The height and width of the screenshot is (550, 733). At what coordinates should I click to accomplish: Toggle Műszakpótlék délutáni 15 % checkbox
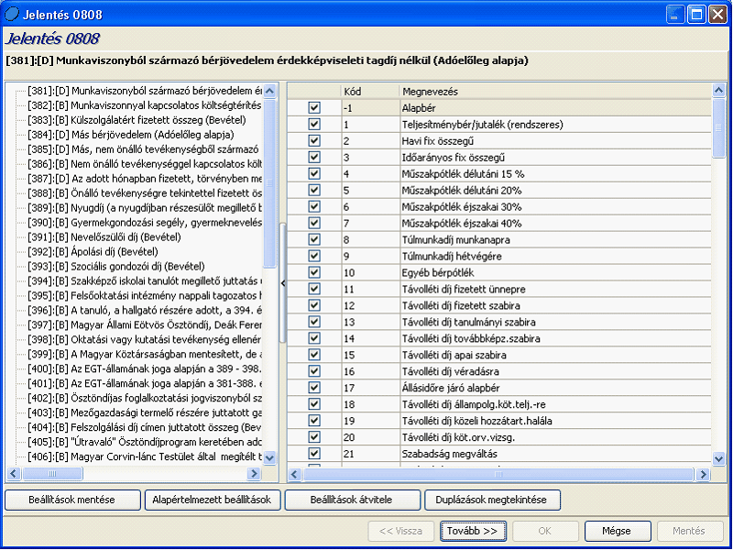coord(314,173)
